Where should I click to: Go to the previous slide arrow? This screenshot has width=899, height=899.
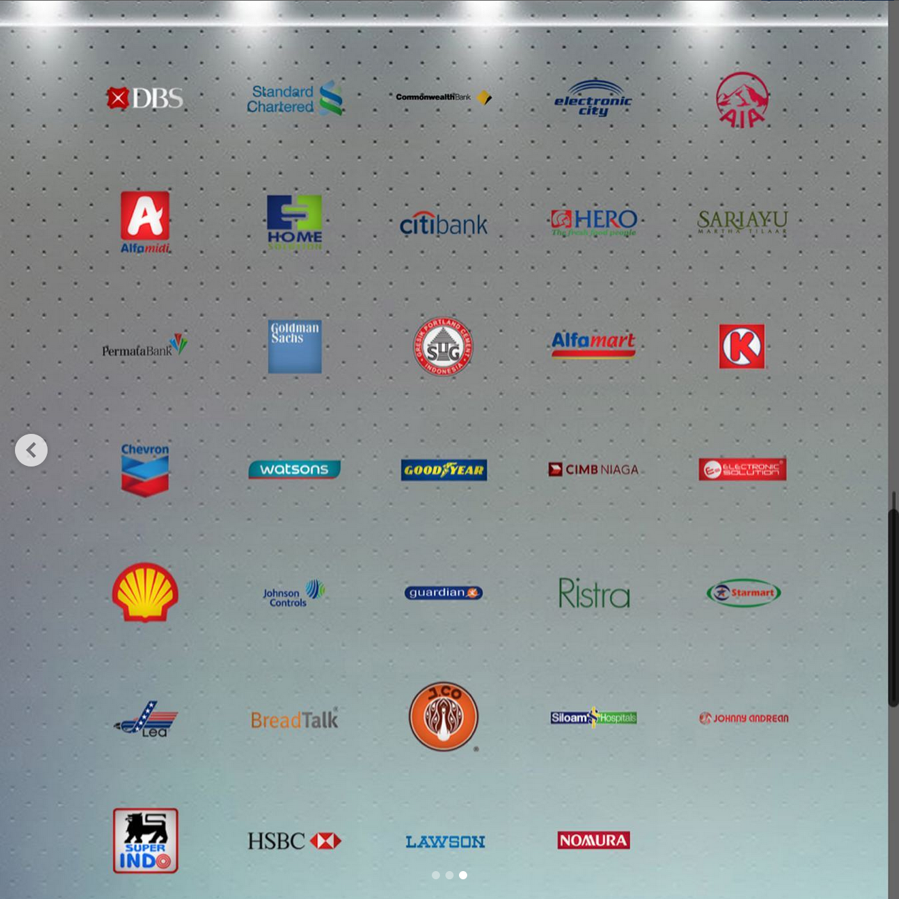tap(31, 450)
